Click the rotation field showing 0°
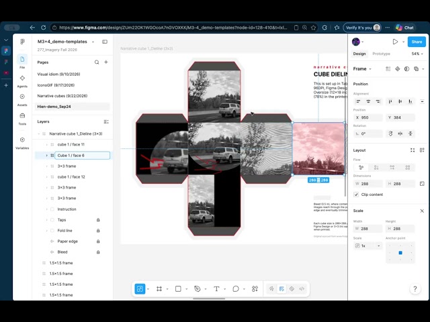The height and width of the screenshot is (322, 430). tap(368, 133)
